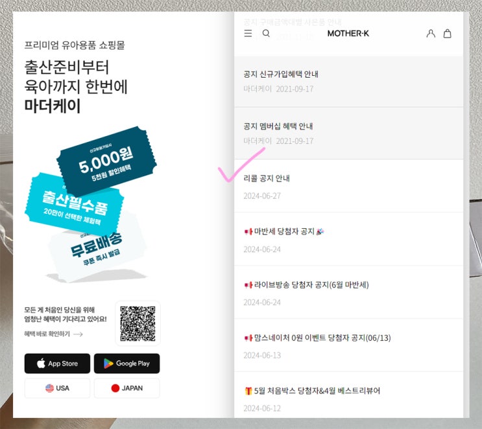Image resolution: width=482 pixels, height=429 pixels.
Task: Click the QR code image
Action: click(138, 323)
